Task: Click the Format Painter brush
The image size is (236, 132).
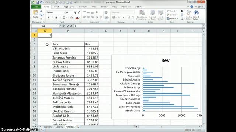Action: (x=41, y=18)
